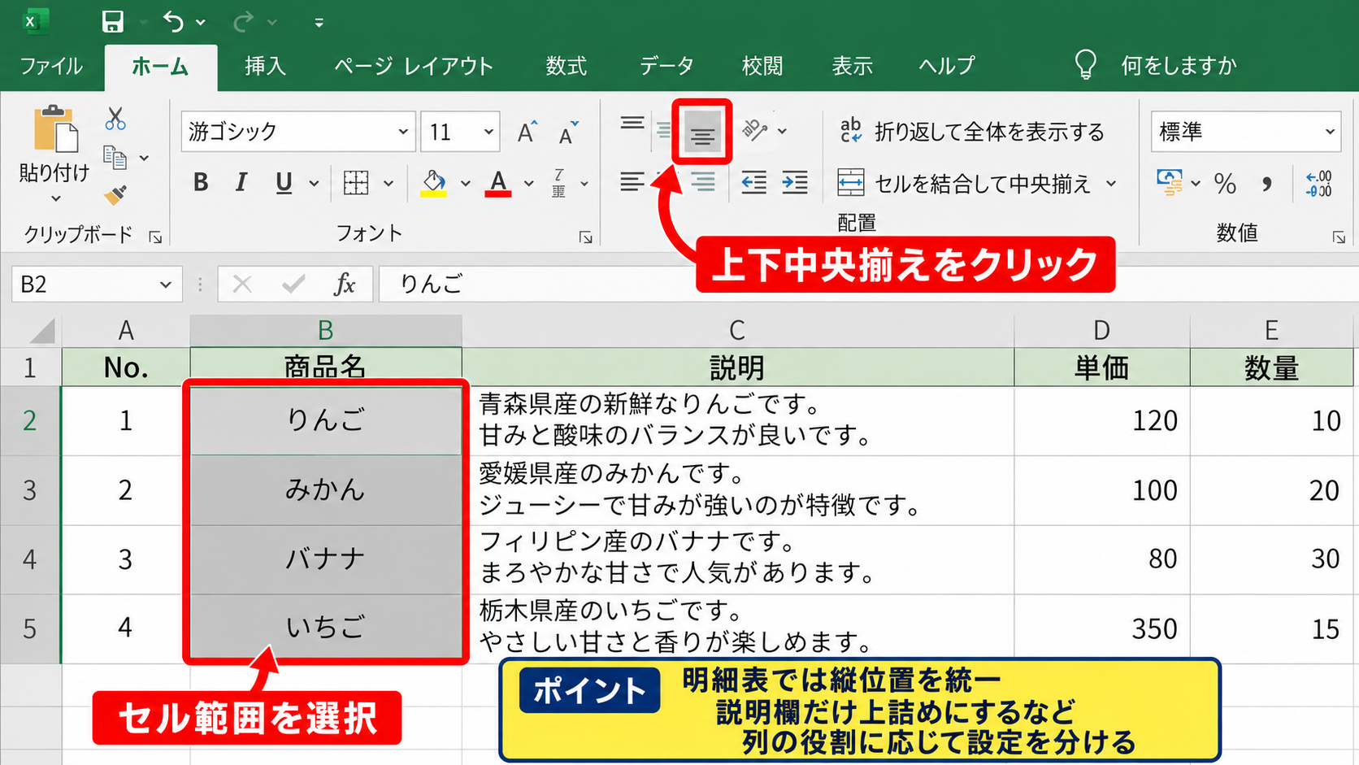Image resolution: width=1359 pixels, height=765 pixels.
Task: Click the orientation angled text icon
Action: pos(755,130)
